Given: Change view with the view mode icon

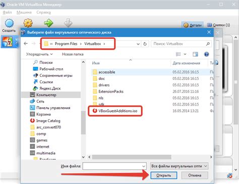Looking at the screenshot, I should [178, 54].
